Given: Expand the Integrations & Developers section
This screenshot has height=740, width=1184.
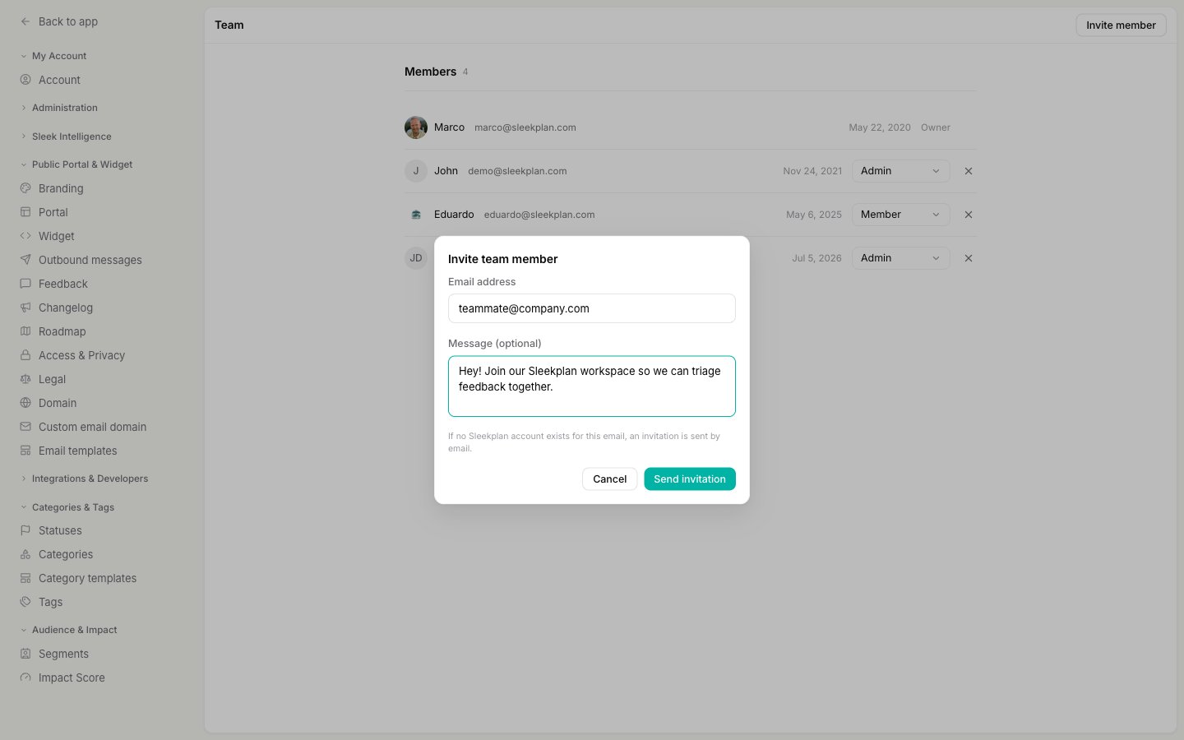Looking at the screenshot, I should point(84,479).
